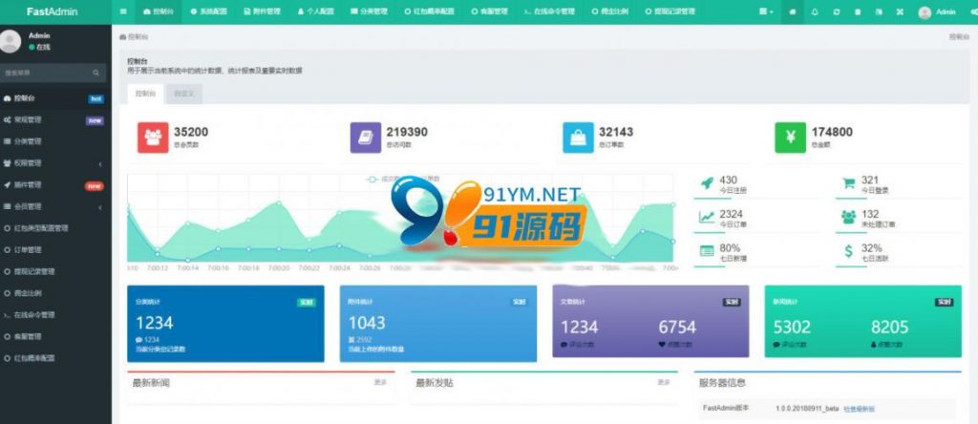The image size is (978, 424).
Task: Open 提现记录管理 in the sidebar
Action: pyautogui.click(x=55, y=271)
